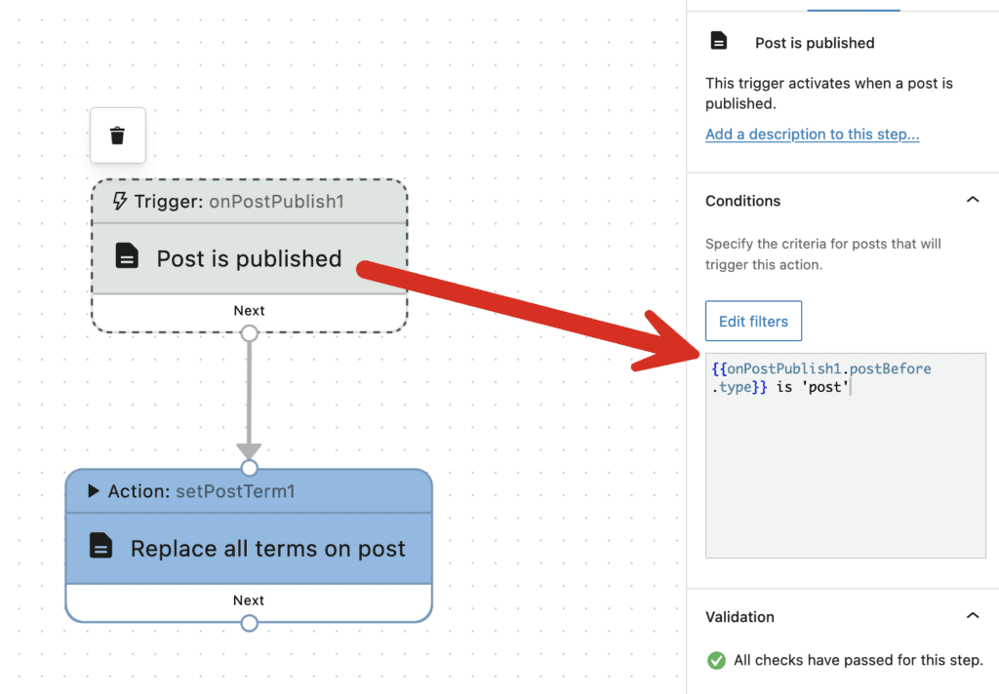Click the trash can delete button

117,135
